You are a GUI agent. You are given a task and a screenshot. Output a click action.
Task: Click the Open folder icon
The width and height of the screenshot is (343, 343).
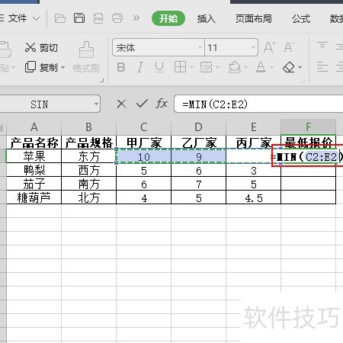[x=60, y=18]
